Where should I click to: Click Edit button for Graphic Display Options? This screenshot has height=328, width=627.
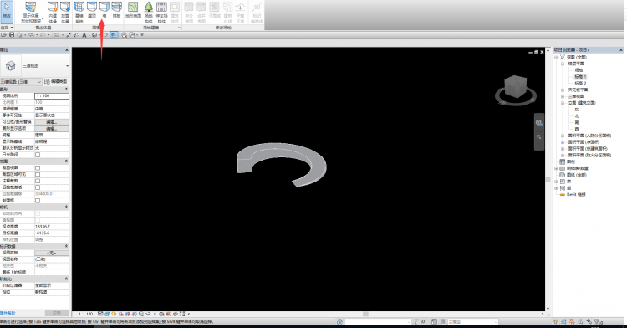tap(52, 128)
